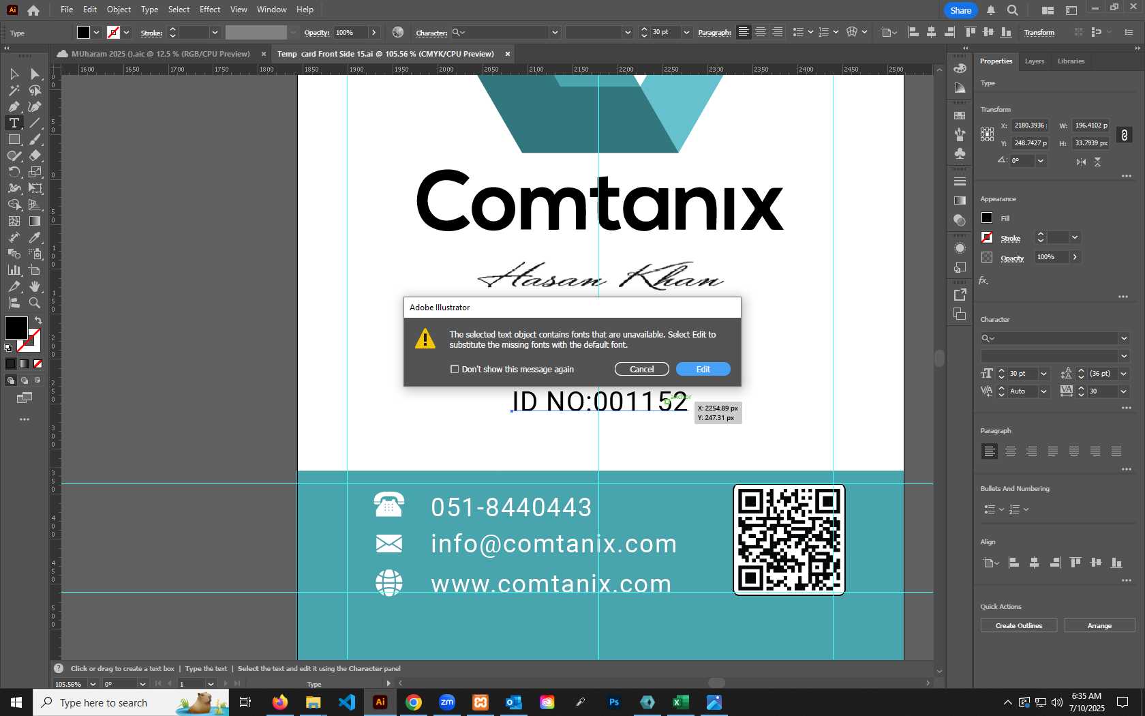Open the notifications bell
The width and height of the screenshot is (1145, 716).
point(991,10)
